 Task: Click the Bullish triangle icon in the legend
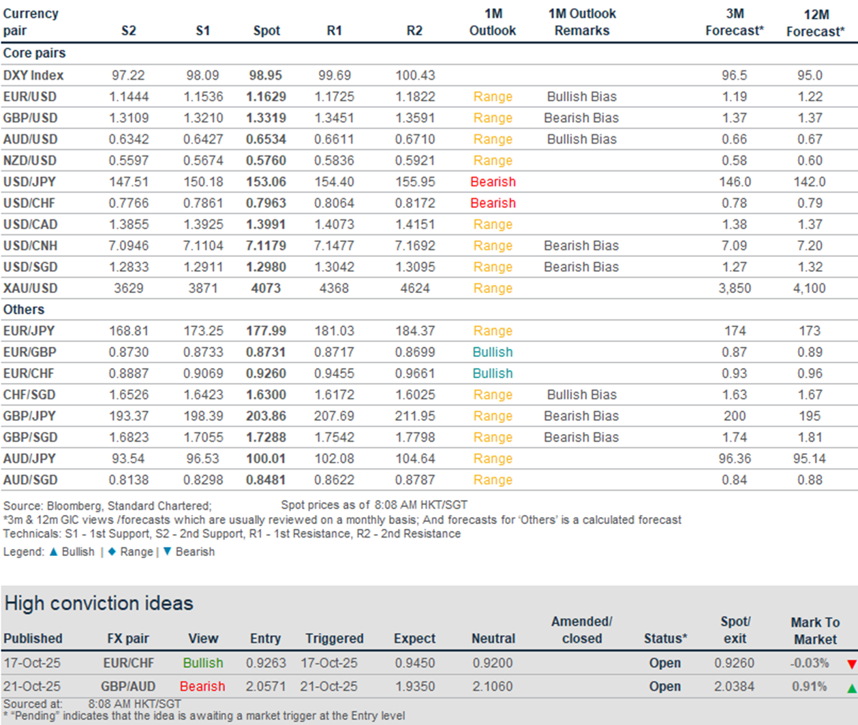tap(54, 551)
